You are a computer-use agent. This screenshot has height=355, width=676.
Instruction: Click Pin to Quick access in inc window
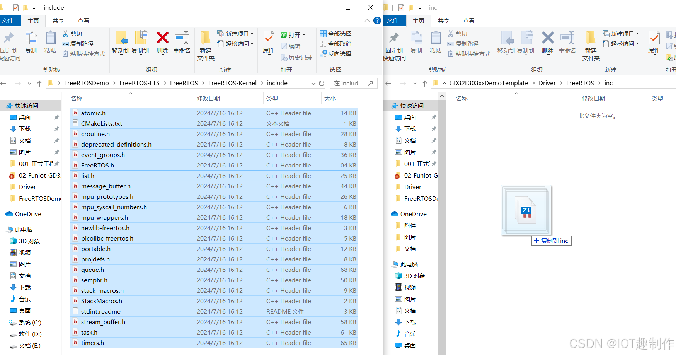point(394,46)
